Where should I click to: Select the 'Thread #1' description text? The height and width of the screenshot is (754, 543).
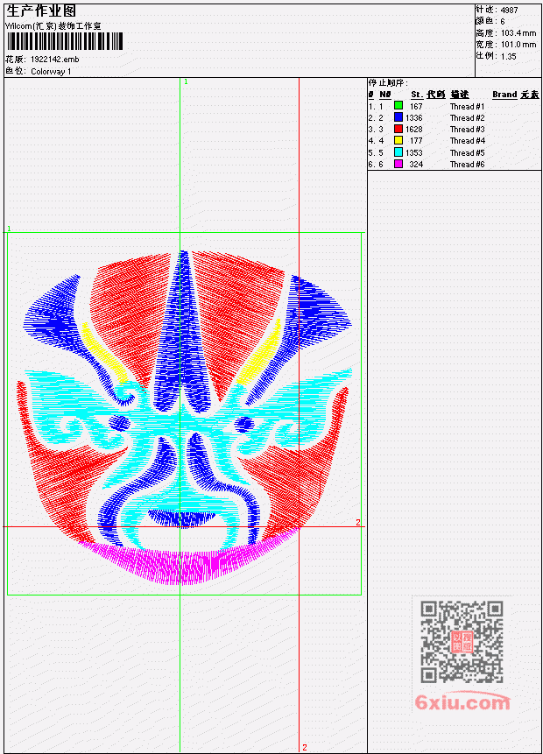tap(467, 106)
